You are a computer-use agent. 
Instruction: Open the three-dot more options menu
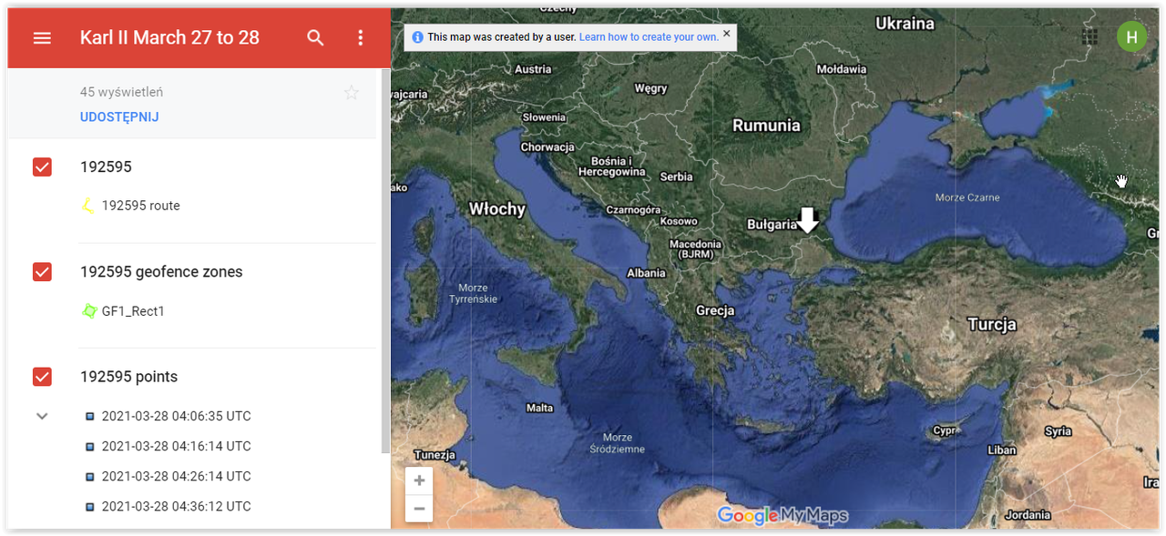(x=361, y=38)
